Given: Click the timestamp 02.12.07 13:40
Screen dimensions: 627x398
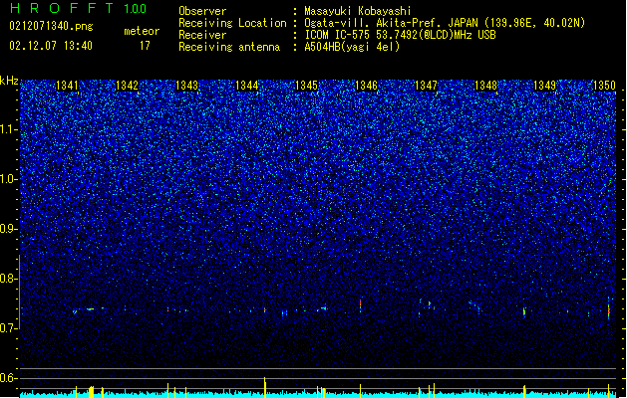Looking at the screenshot, I should (x=51, y=46).
